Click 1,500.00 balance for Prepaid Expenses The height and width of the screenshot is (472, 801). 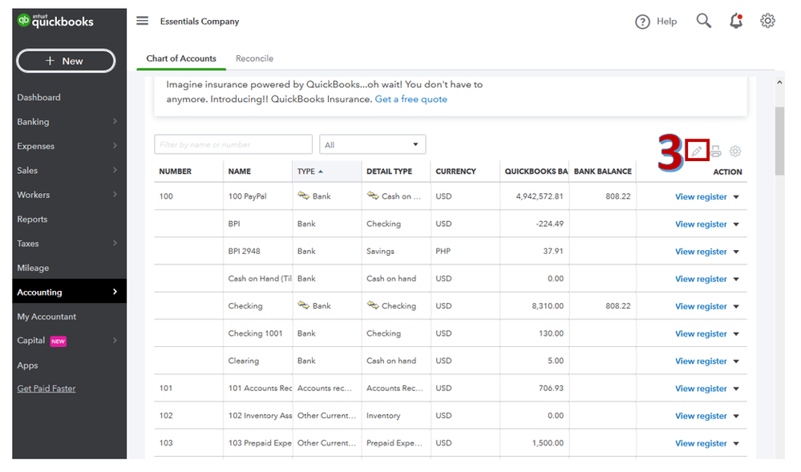pyautogui.click(x=548, y=443)
